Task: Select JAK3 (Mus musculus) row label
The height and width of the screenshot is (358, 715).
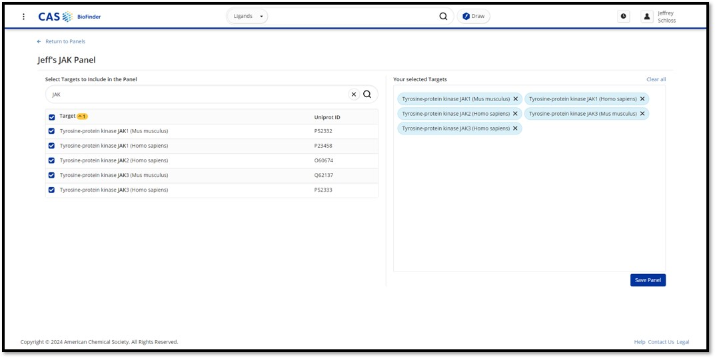Action: click(x=114, y=175)
